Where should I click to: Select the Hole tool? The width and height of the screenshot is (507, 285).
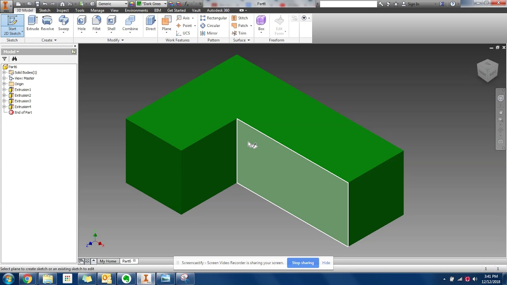tap(82, 23)
